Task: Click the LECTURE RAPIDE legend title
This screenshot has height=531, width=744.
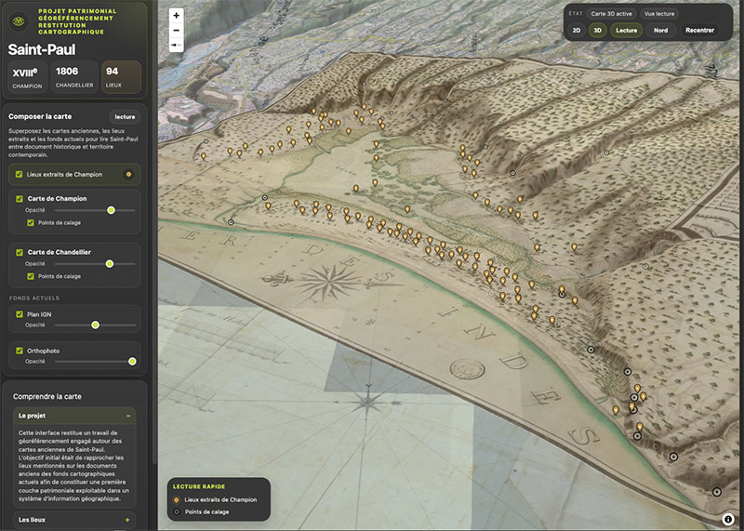Action: point(199,486)
